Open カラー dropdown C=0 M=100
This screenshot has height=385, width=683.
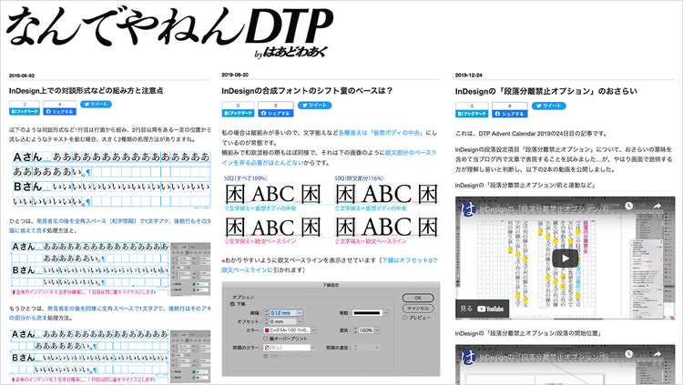pos(314,330)
